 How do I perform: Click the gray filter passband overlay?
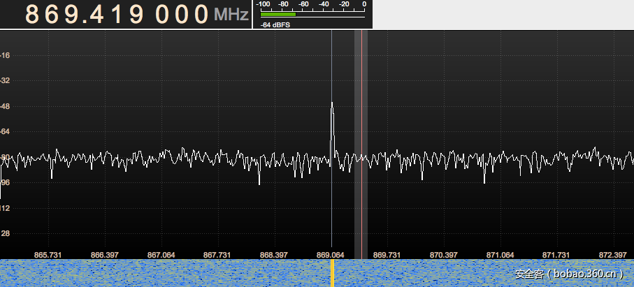click(361, 140)
